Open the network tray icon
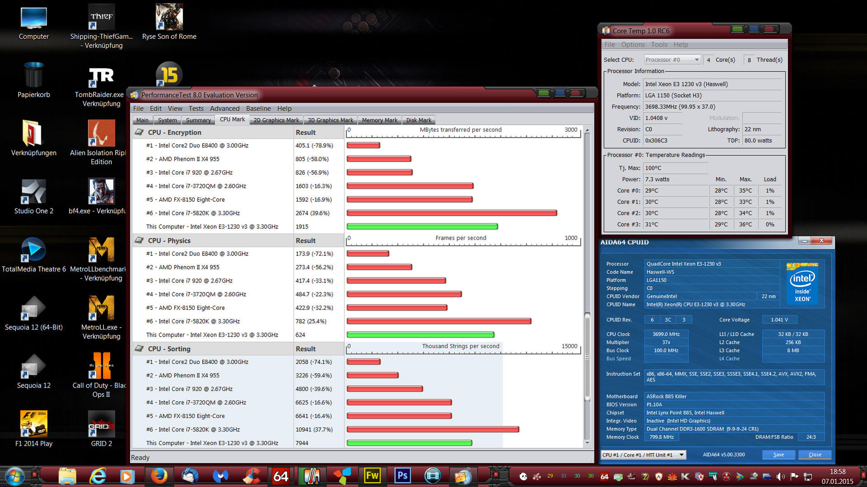Viewport: 867px width, 487px height. click(808, 477)
